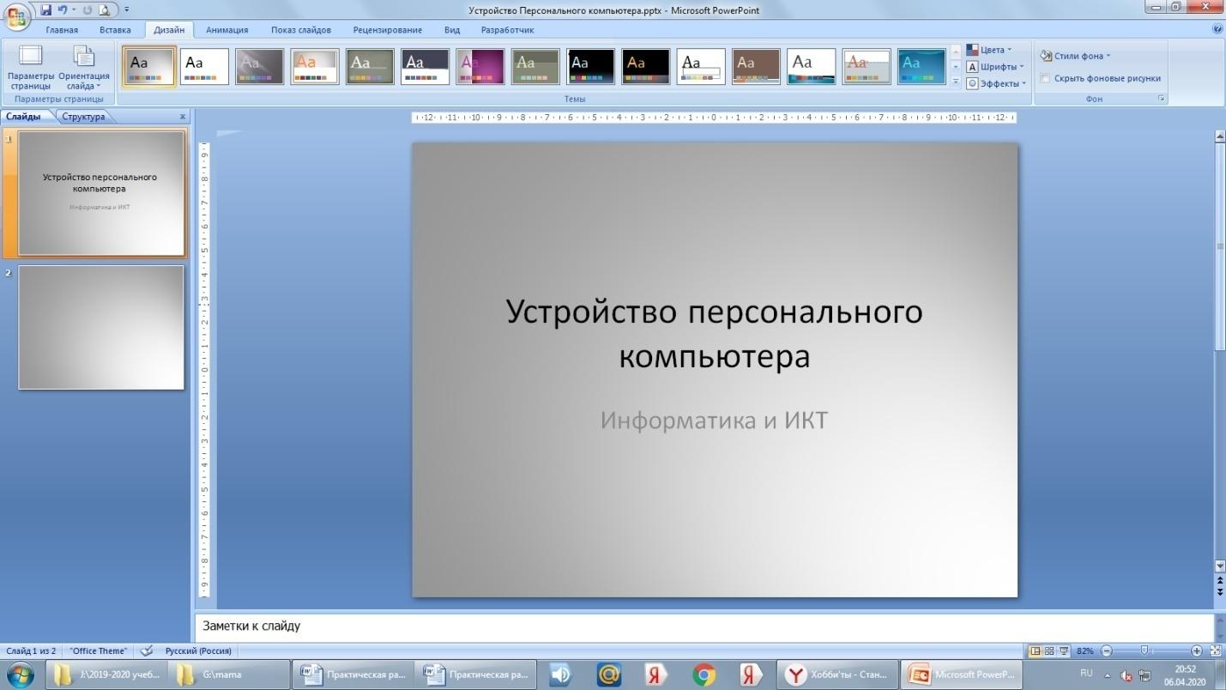Screen dimensions: 1226x690
Task: Switch to the Главная ribbon tab
Action: [62, 30]
